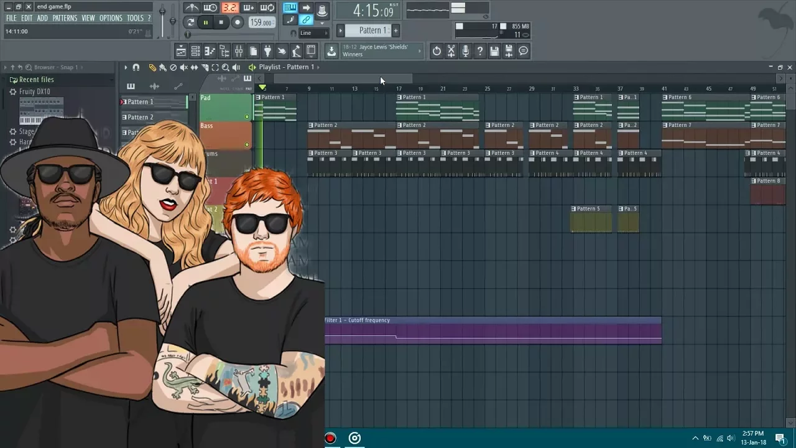Click the playlist horizontal scrollbar

[343, 78]
